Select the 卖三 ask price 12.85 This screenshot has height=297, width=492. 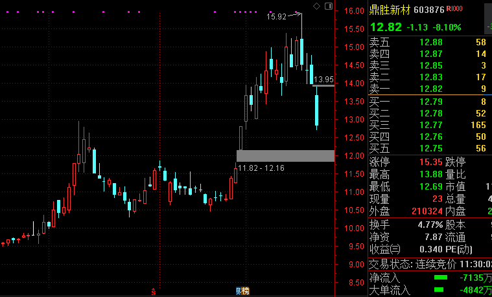pyautogui.click(x=431, y=65)
